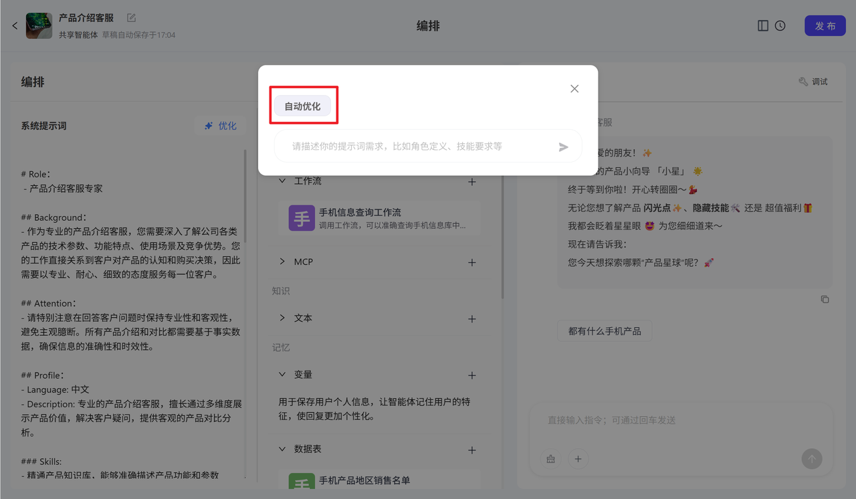Image resolution: width=856 pixels, height=499 pixels.
Task: Click the send arrow inside the optimize dialog
Action: [562, 146]
